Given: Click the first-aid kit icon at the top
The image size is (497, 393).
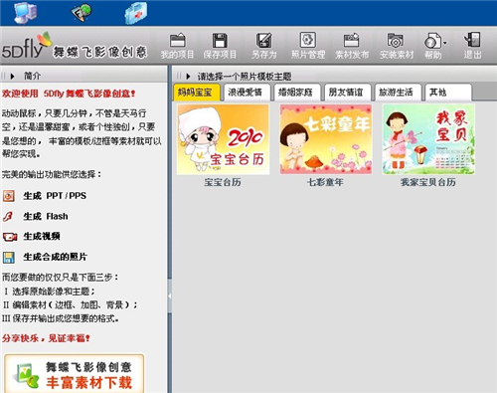Looking at the screenshot, I should [136, 13].
